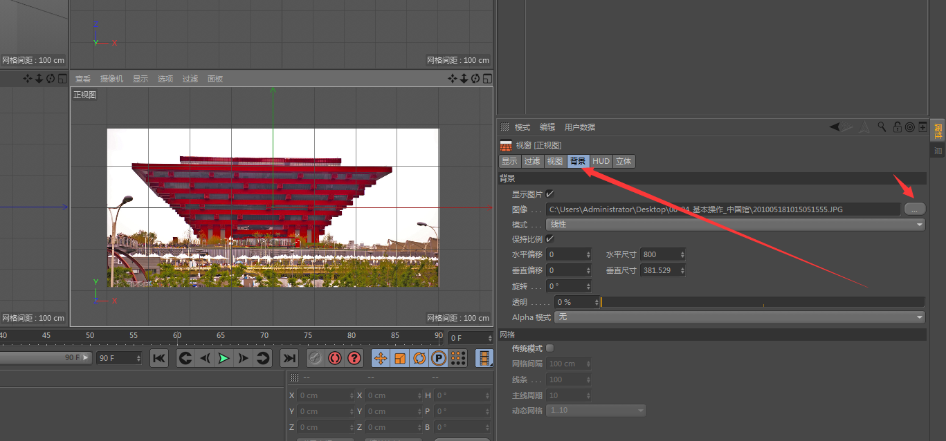Switch to 过滤 tab in attributes
The image size is (946, 441).
[531, 161]
